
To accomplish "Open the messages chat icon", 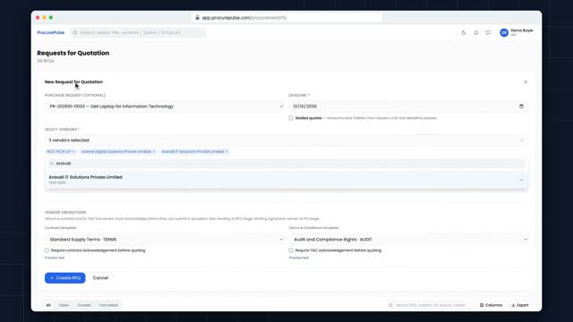I will tap(488, 32).
